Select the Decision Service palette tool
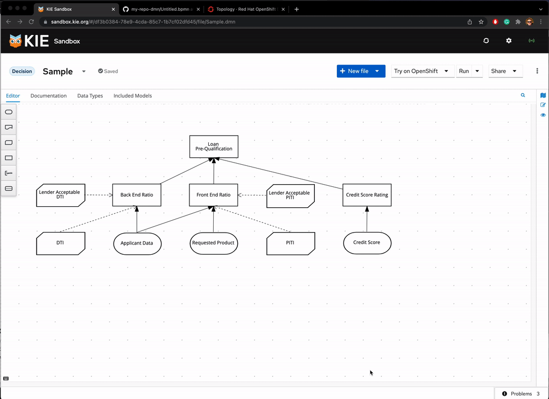Screen dimensions: 549x399 pyautogui.click(x=9, y=188)
